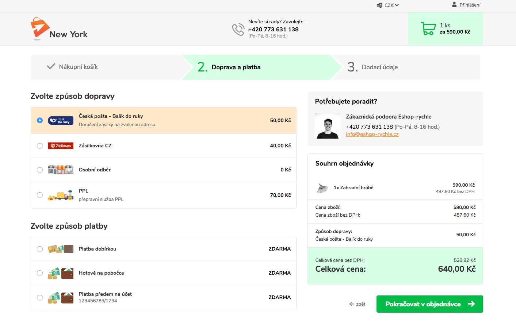The height and width of the screenshot is (333, 516).
Task: Click the 1x Zahradní hrábě product name
Action: point(353,188)
